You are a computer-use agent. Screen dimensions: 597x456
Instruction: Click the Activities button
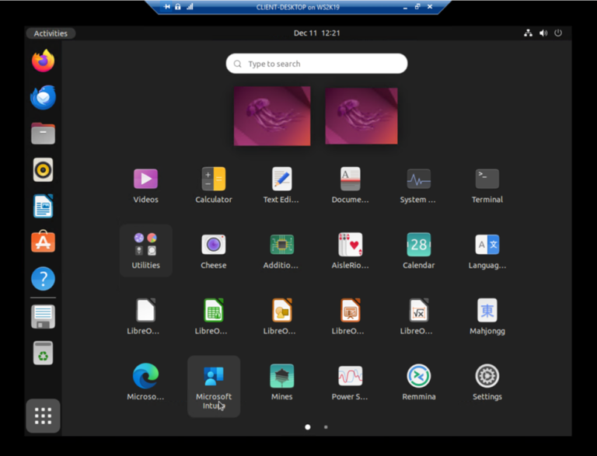tap(51, 33)
